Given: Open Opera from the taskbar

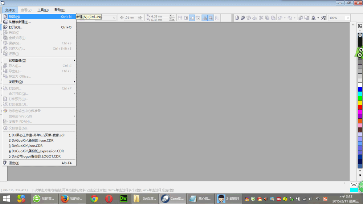Looking at the screenshot, I should pos(109,199).
